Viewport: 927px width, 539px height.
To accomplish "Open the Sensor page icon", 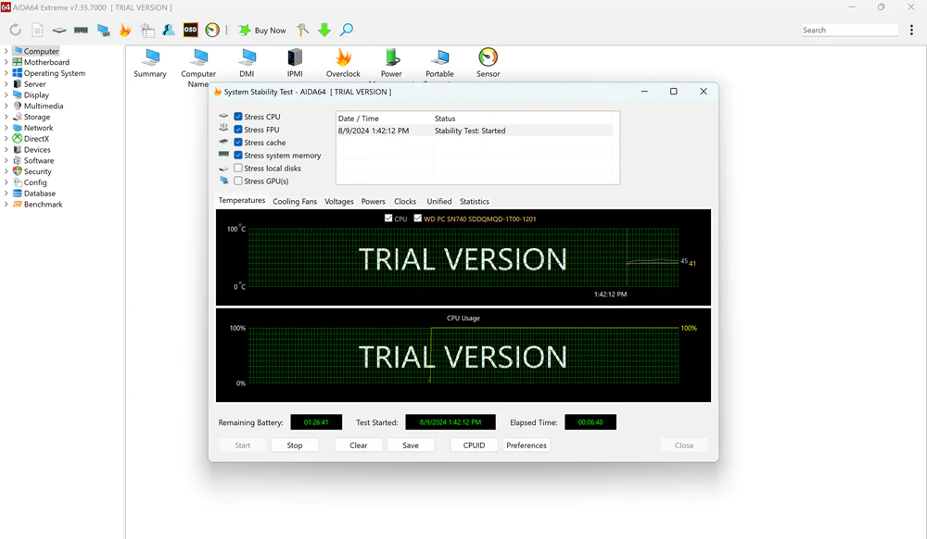I will coord(489,63).
